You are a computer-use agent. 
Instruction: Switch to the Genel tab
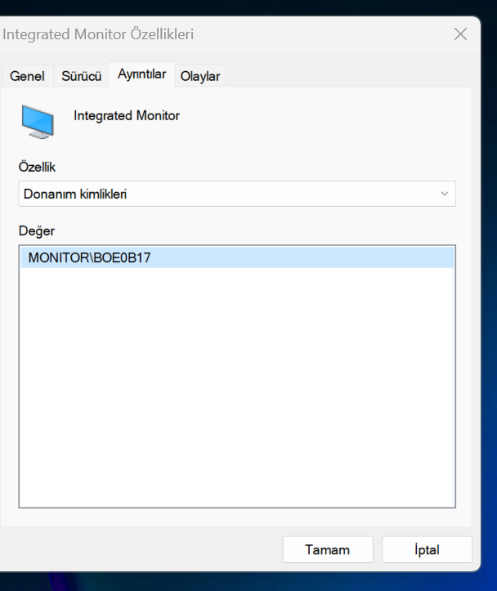[x=27, y=76]
